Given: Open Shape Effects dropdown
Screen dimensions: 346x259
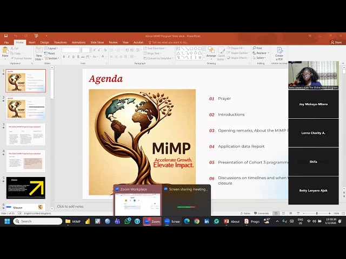Looking at the screenshot, I should [238, 58].
